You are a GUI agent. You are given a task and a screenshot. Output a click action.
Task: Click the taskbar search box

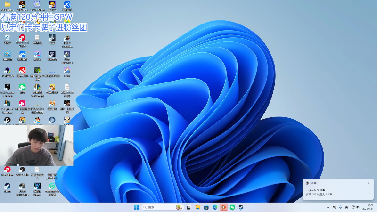tap(162, 207)
